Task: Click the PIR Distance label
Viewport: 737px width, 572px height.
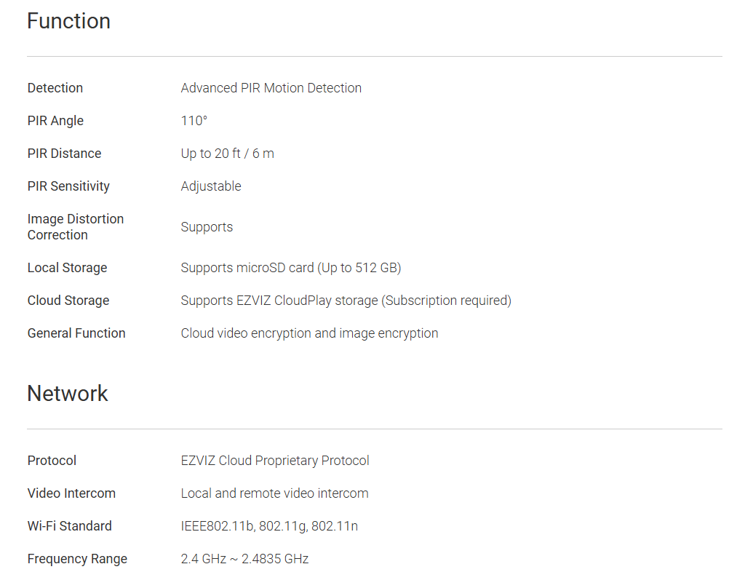Action: click(64, 154)
